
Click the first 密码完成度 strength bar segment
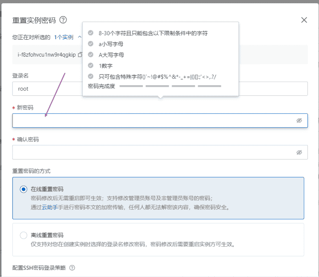click(x=131, y=86)
